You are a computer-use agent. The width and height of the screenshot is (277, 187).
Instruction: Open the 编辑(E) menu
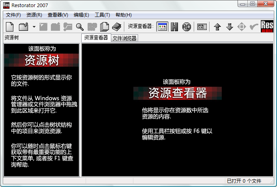[x=81, y=15]
